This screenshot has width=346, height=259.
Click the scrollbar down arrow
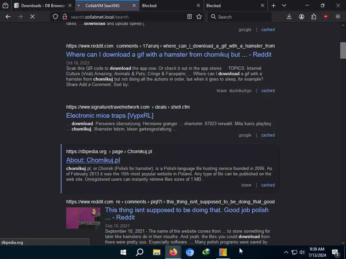[x=343, y=243]
